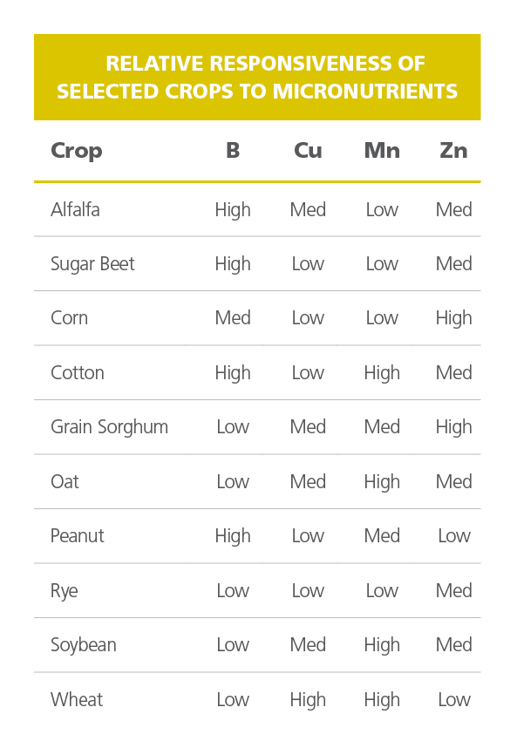
Task: Click the B column header
Action: [233, 150]
